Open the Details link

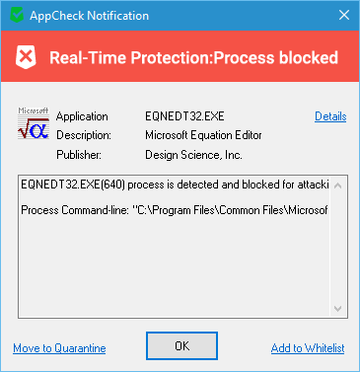330,116
